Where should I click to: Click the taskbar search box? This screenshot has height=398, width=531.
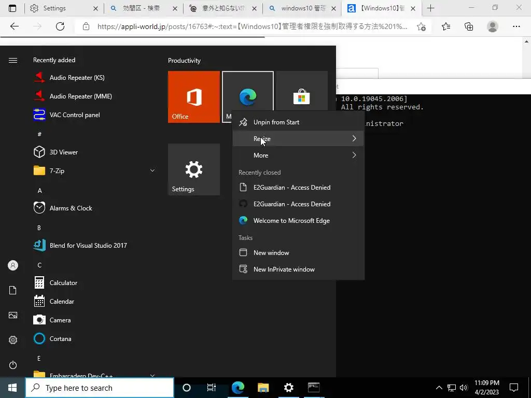100,388
